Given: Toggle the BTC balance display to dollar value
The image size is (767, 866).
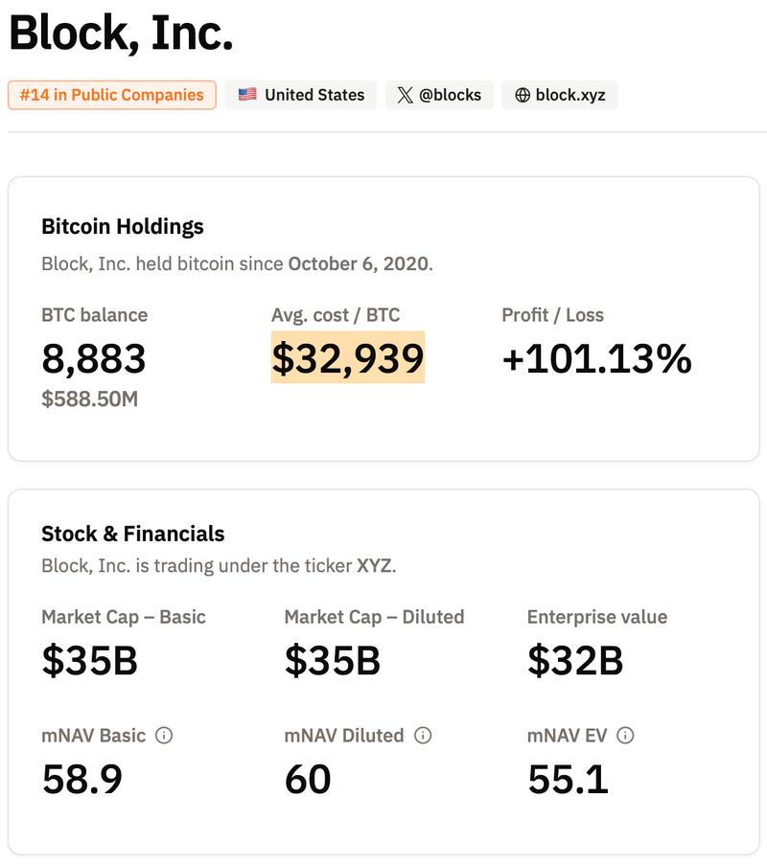Looking at the screenshot, I should [91, 359].
